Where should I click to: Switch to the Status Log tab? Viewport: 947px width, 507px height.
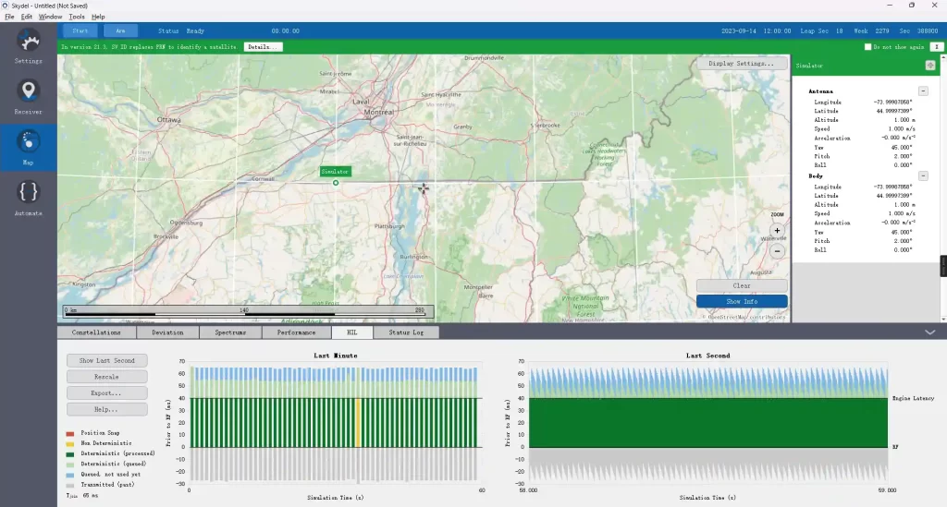tap(406, 332)
